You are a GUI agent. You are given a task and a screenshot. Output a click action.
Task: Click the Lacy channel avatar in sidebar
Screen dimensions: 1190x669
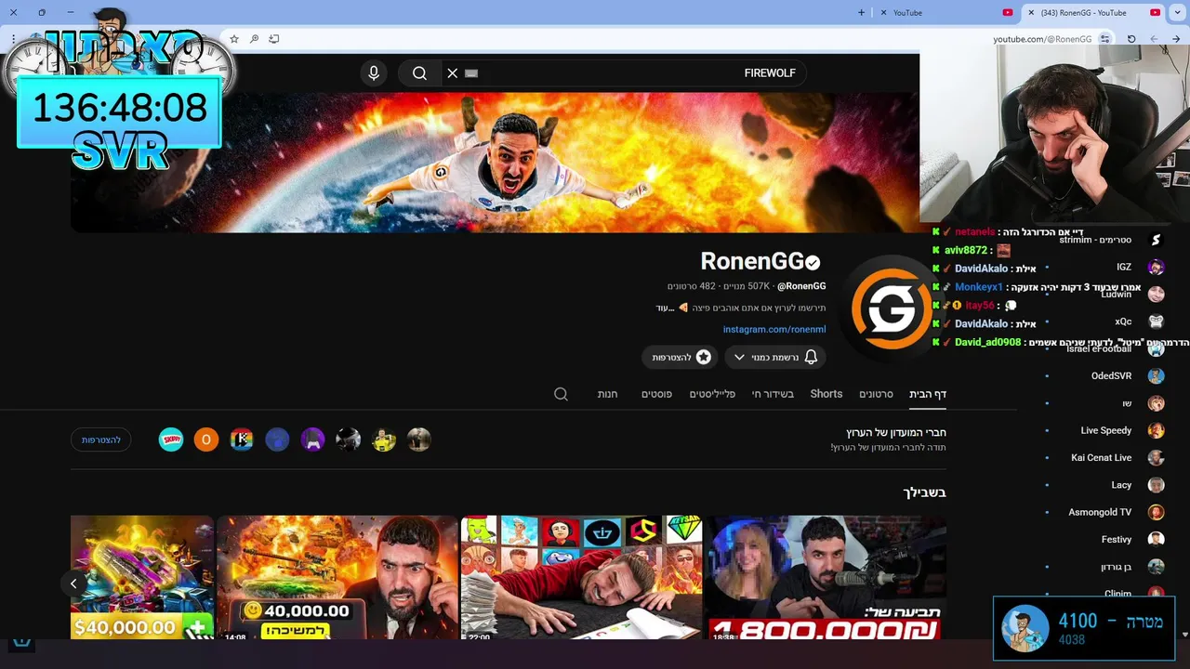click(x=1156, y=485)
